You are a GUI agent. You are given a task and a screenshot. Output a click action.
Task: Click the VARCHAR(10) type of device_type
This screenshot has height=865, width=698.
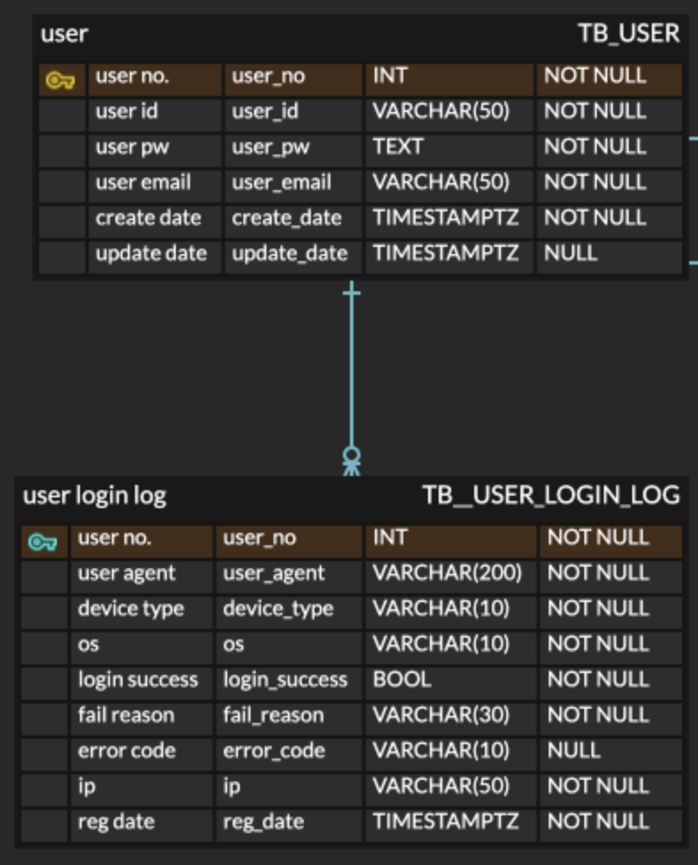pyautogui.click(x=451, y=613)
